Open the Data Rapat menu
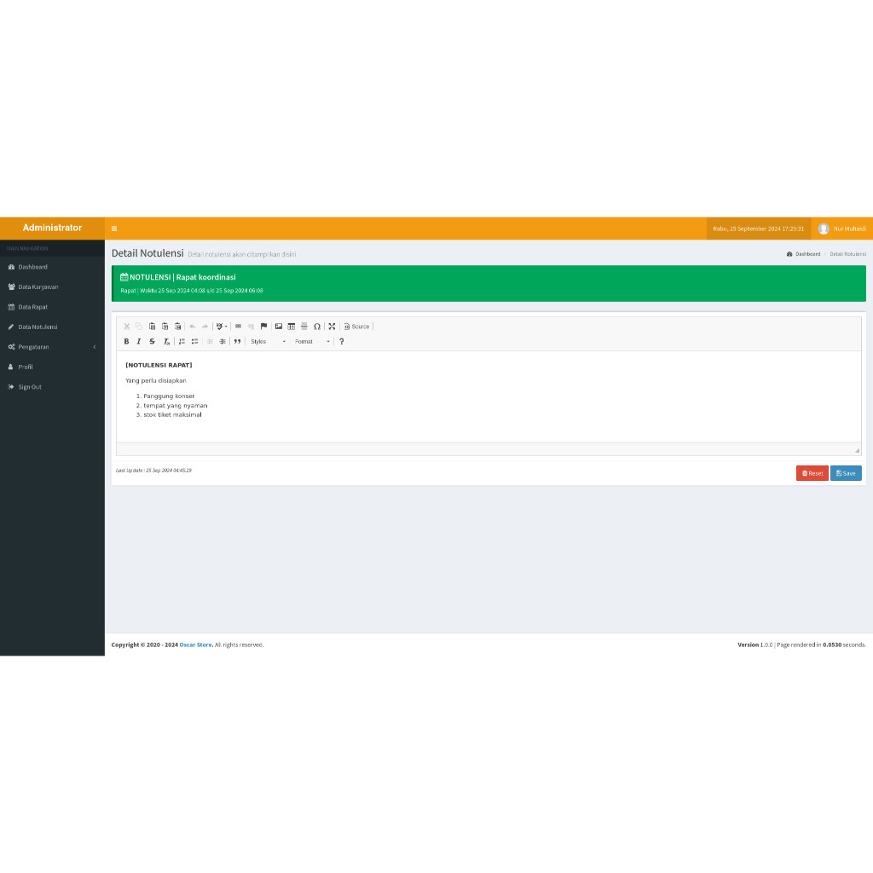 pyautogui.click(x=52, y=307)
